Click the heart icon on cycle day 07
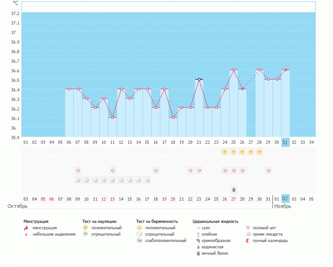Image resolution: width=333 pixels, height=267 pixels. pos(78,171)
